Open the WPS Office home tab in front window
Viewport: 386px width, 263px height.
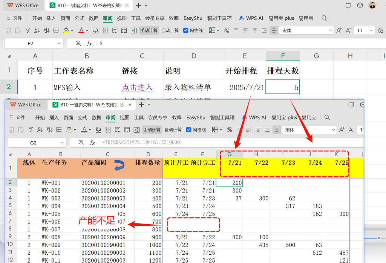point(26,105)
